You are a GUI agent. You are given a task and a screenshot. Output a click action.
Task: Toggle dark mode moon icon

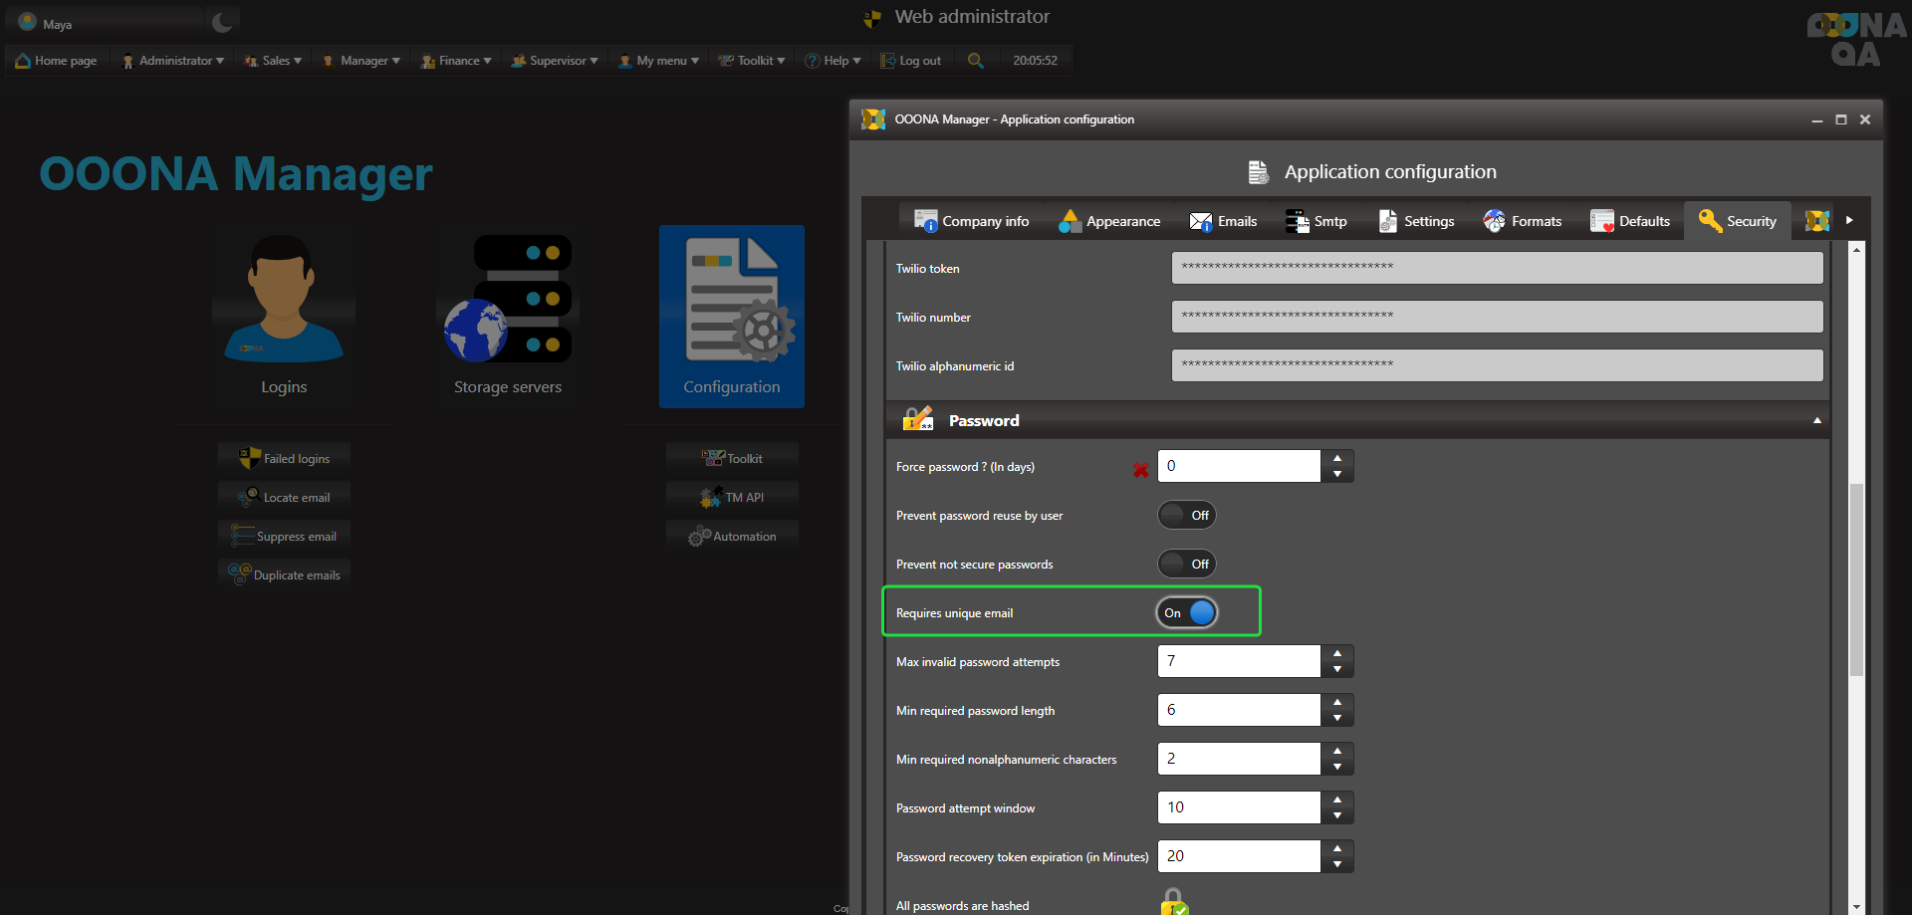coord(222,22)
